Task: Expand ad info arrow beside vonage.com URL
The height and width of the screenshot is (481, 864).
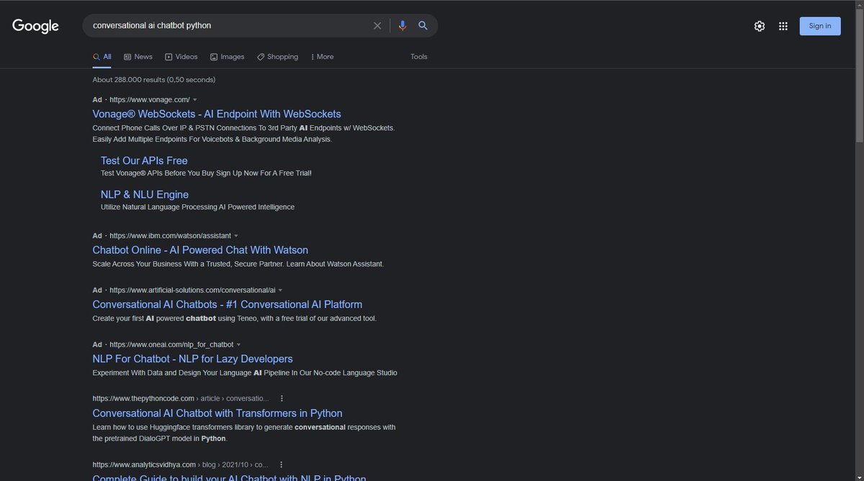Action: tap(195, 100)
